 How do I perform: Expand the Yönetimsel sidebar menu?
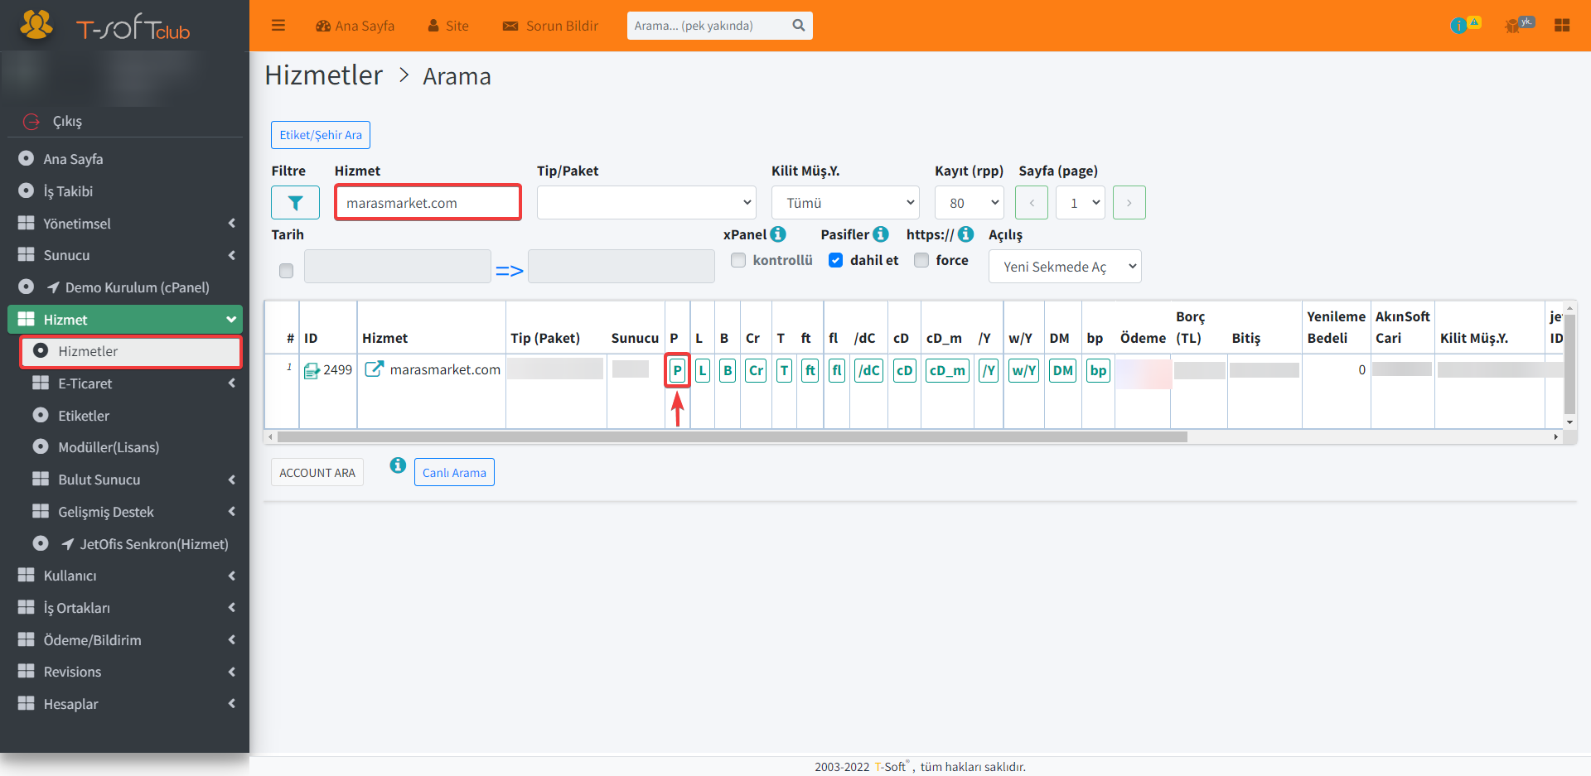pos(125,224)
